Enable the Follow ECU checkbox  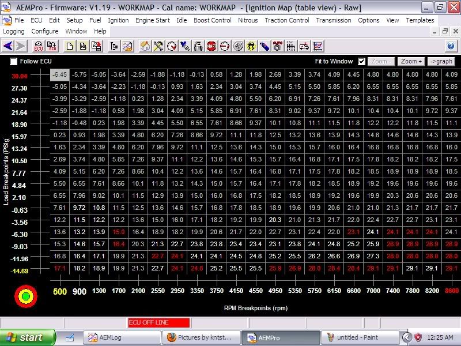coord(13,61)
